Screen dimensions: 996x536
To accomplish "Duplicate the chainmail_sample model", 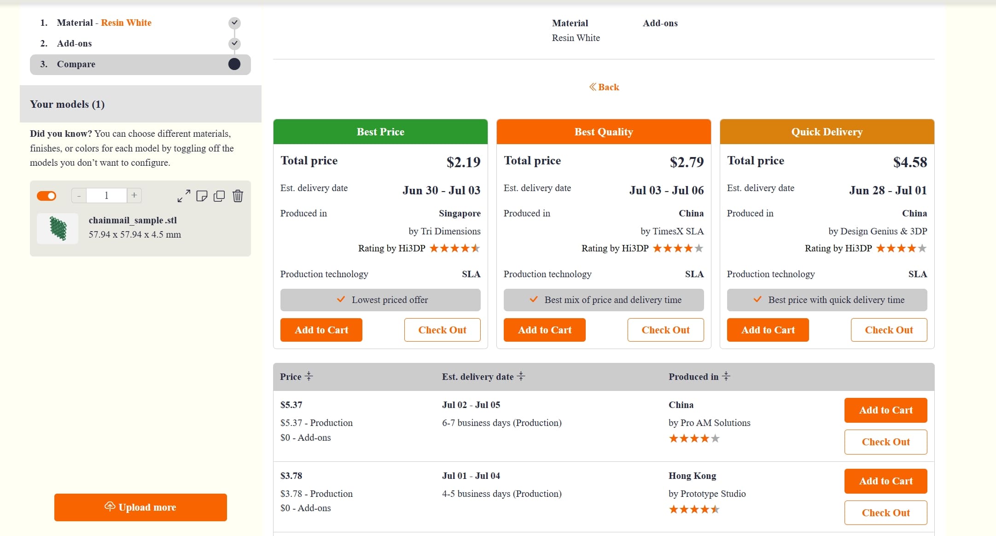I will pyautogui.click(x=219, y=196).
